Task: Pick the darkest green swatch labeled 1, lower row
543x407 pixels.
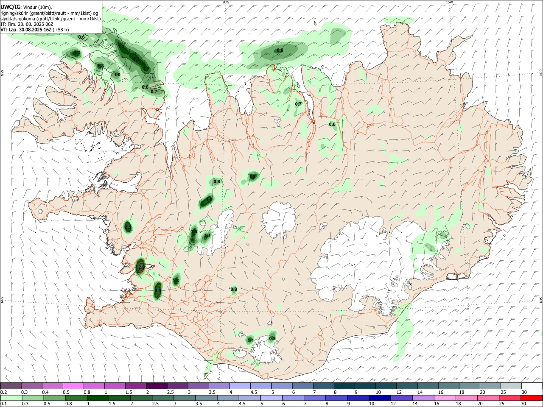Action: (x=98, y=398)
